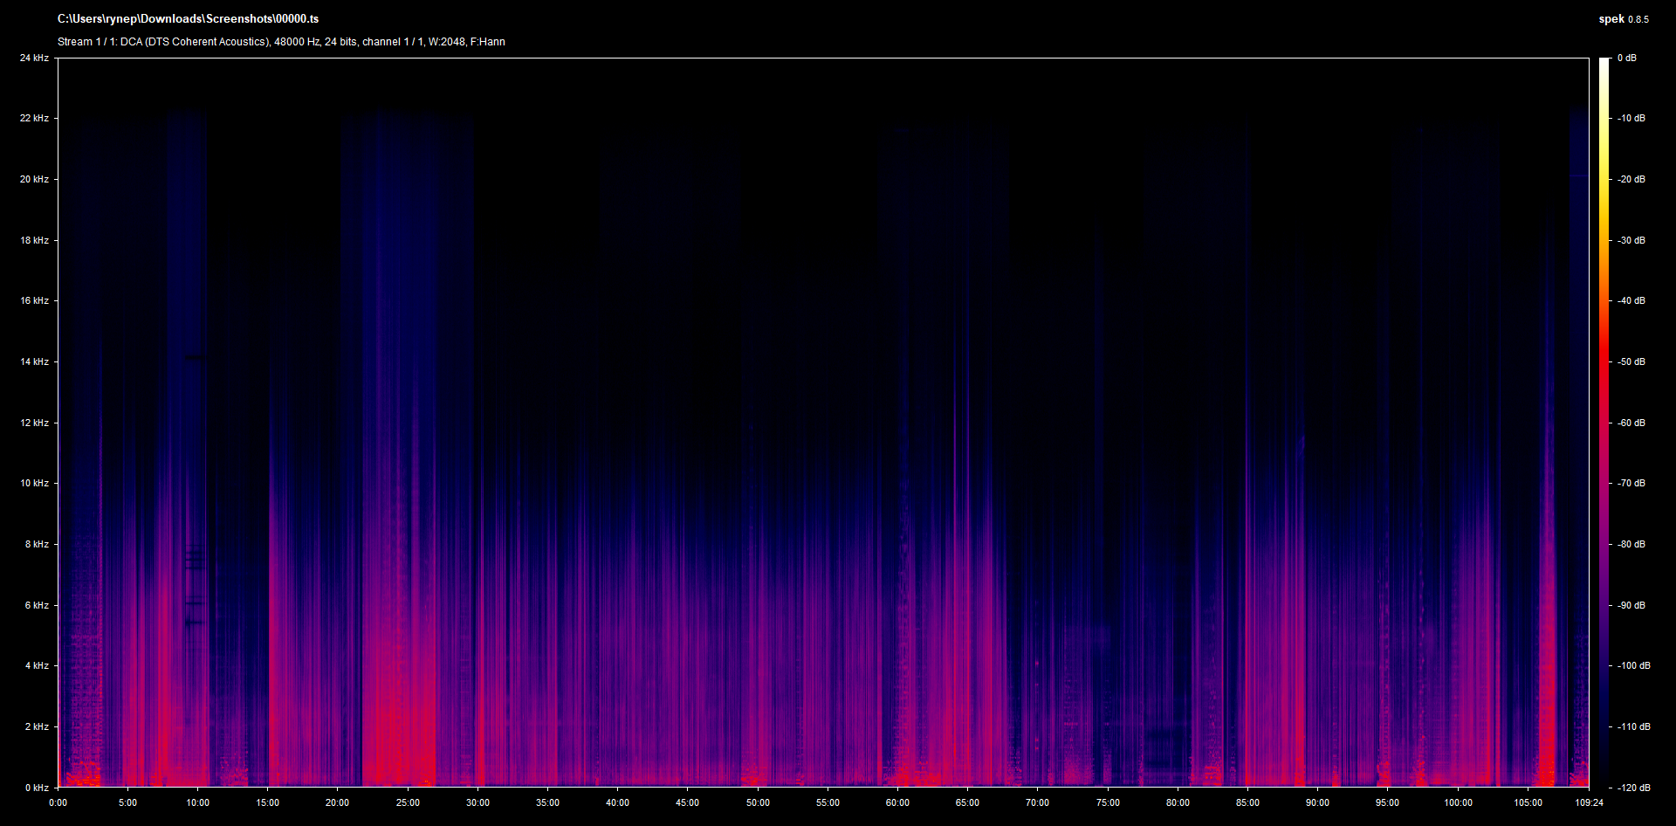
Task: Select the 0:00 time axis marker
Action: [x=58, y=802]
